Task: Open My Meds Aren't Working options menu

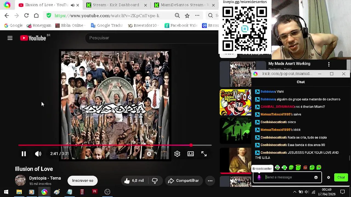Action: (329, 64)
